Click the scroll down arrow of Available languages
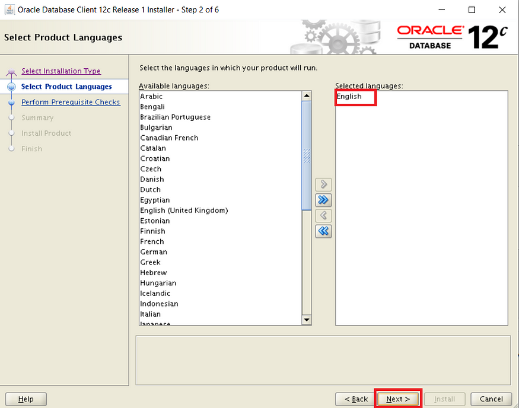The width and height of the screenshot is (519, 408). (307, 320)
